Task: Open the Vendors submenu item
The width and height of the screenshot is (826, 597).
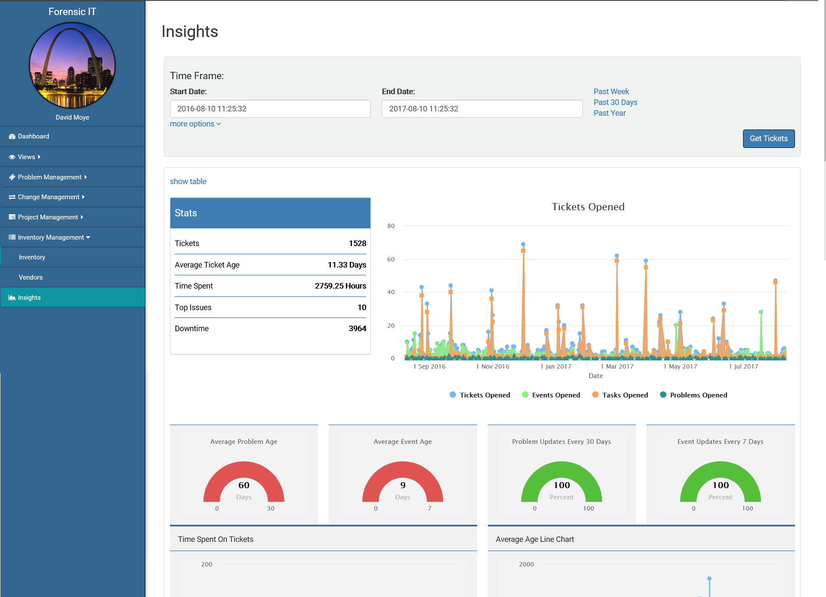Action: pos(31,277)
